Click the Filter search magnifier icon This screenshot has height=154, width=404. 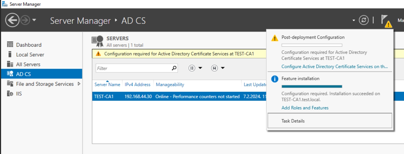[174, 68]
